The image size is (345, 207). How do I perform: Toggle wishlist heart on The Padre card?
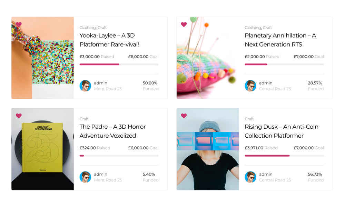point(19,116)
